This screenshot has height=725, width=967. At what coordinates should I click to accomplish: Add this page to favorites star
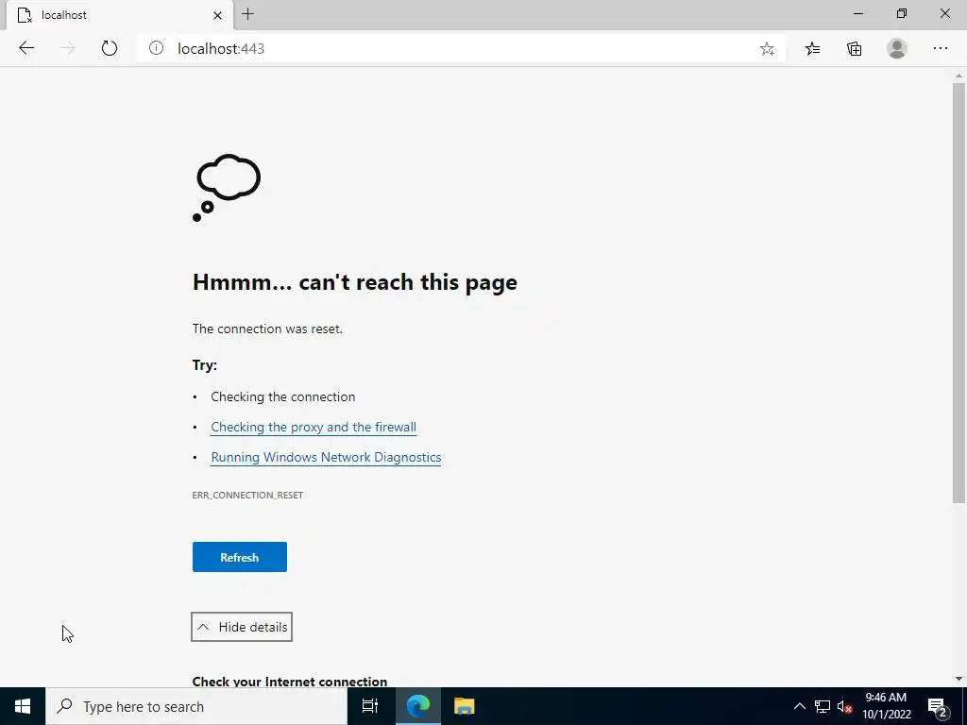point(767,49)
